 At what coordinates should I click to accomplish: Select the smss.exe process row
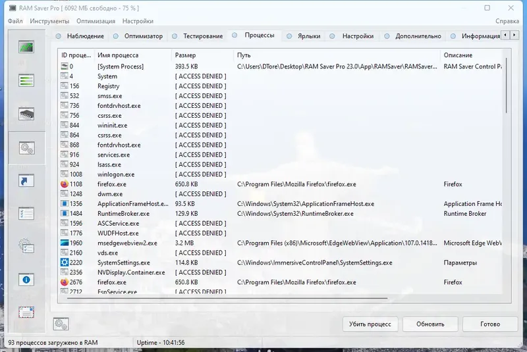click(281, 96)
